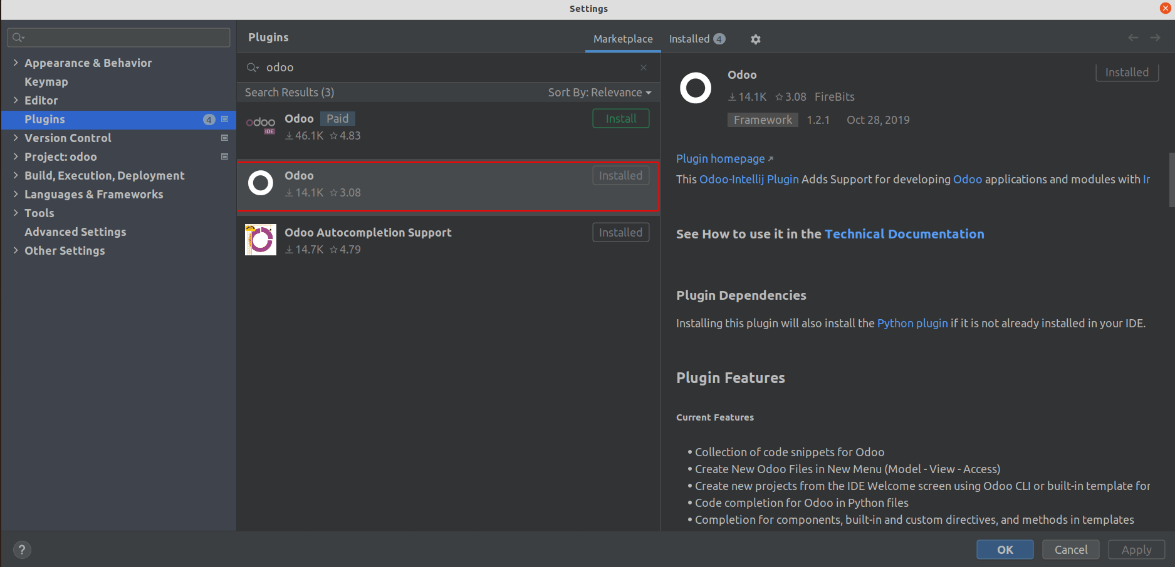Navigate forward with the right arrow
This screenshot has height=567, width=1175.
(1155, 38)
